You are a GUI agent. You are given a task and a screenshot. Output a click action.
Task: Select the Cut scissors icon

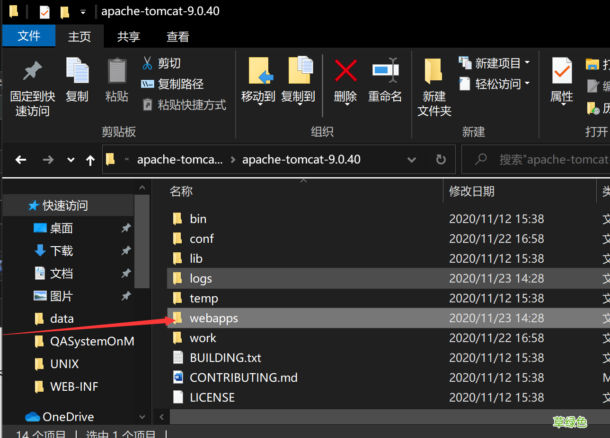click(148, 63)
